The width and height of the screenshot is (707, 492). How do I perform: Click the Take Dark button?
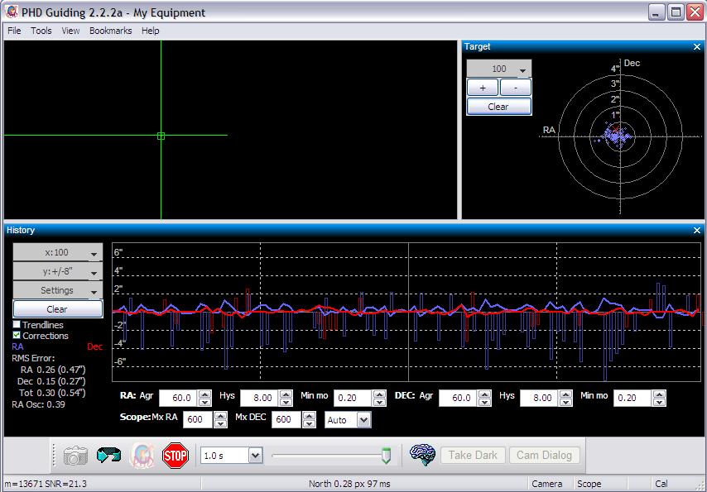(473, 455)
